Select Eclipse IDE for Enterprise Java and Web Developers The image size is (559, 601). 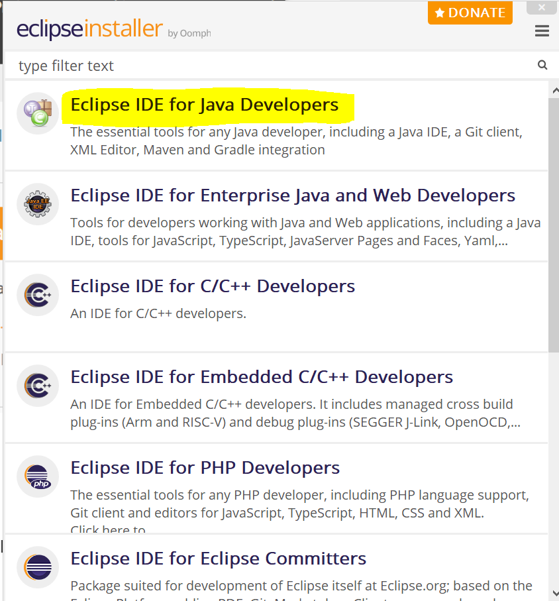293,195
